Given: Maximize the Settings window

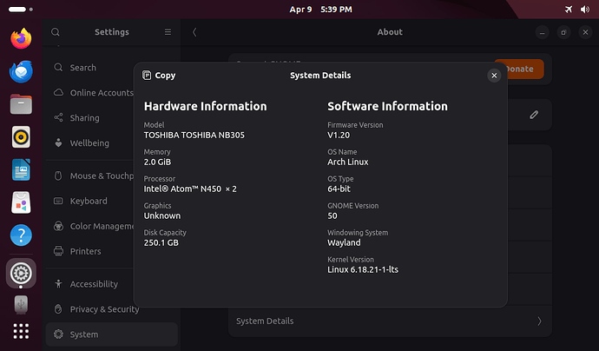Looking at the screenshot, I should tap(563, 32).
